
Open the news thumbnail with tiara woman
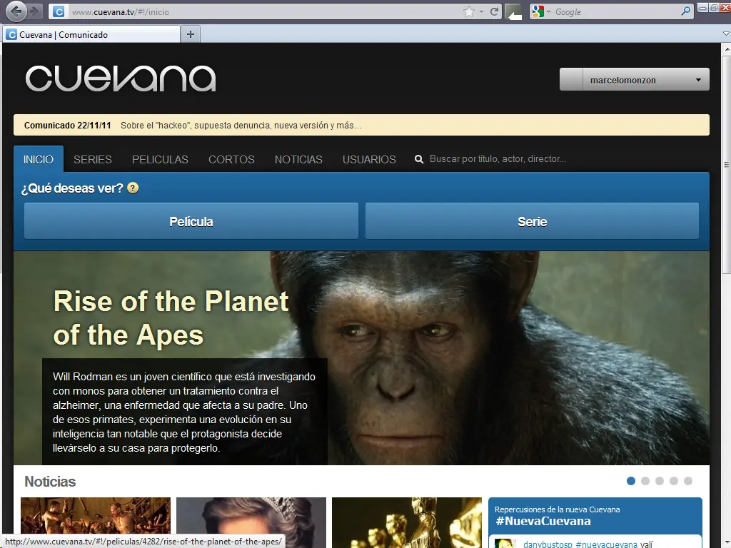coord(251,522)
